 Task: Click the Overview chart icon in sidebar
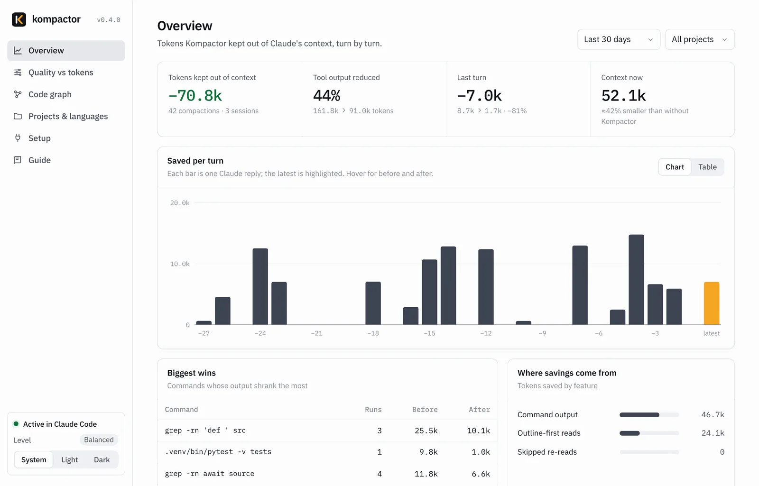click(x=18, y=51)
